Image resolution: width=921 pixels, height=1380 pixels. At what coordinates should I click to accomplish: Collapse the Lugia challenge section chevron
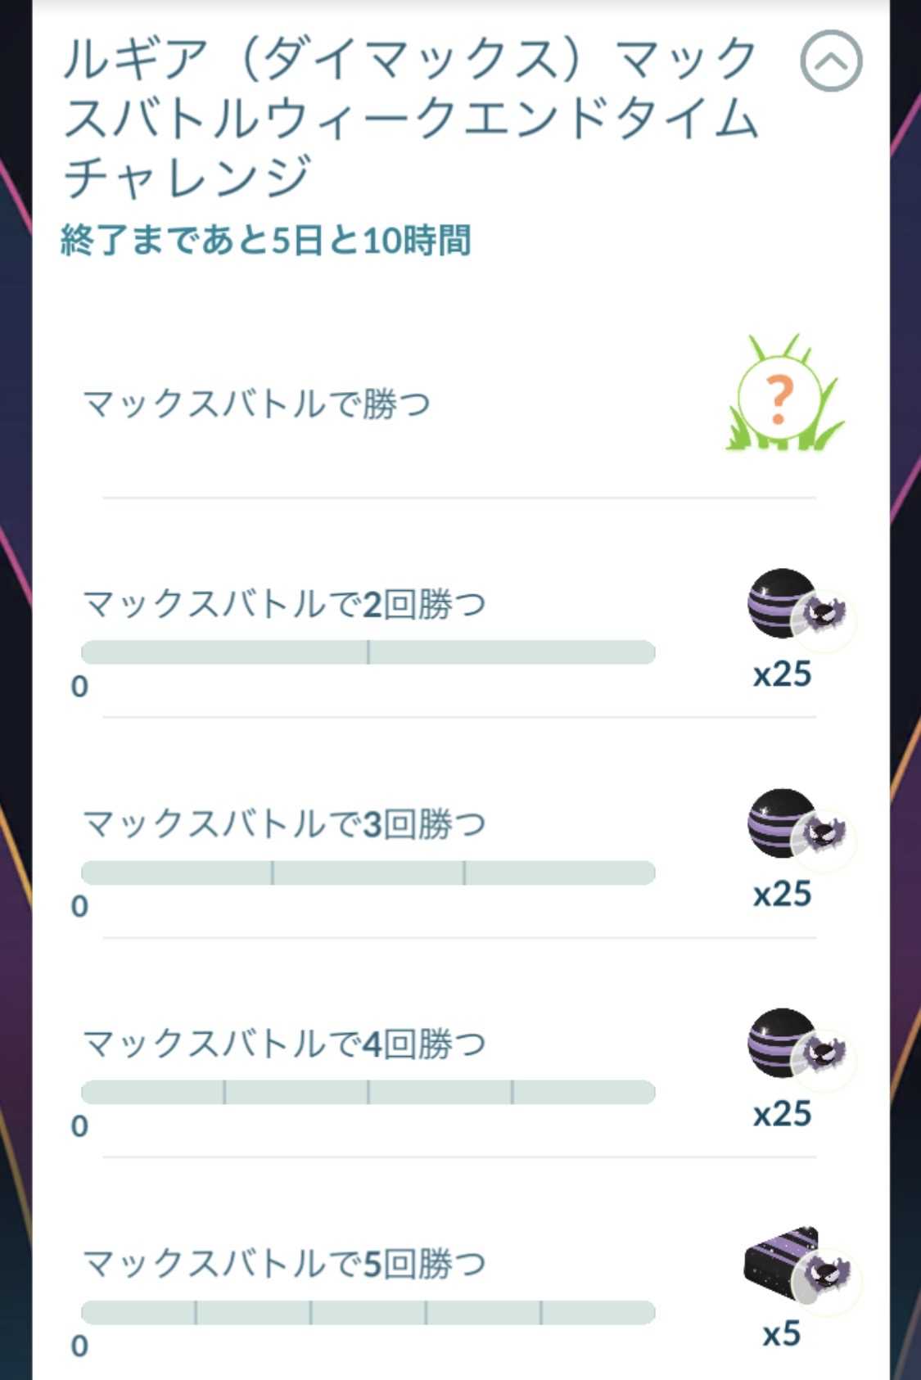[830, 61]
